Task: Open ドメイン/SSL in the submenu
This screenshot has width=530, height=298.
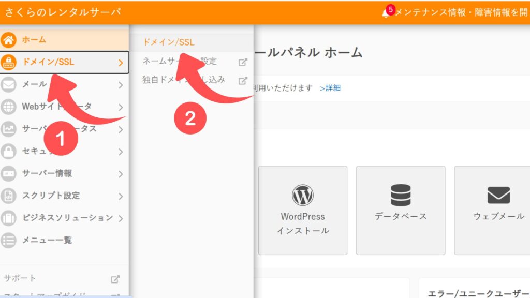Action: (x=191, y=42)
